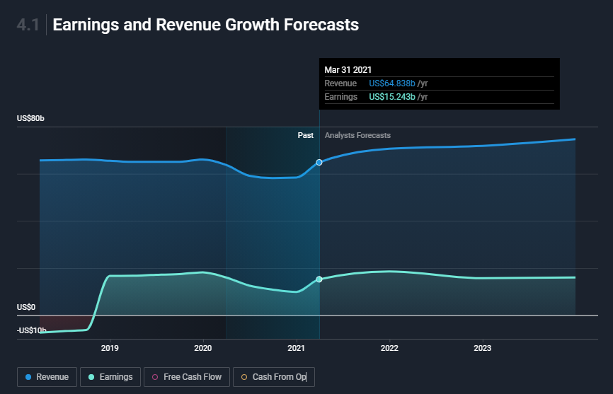
Task: Click the pink circle icon beside Free Cash Flow
Action: 154,377
